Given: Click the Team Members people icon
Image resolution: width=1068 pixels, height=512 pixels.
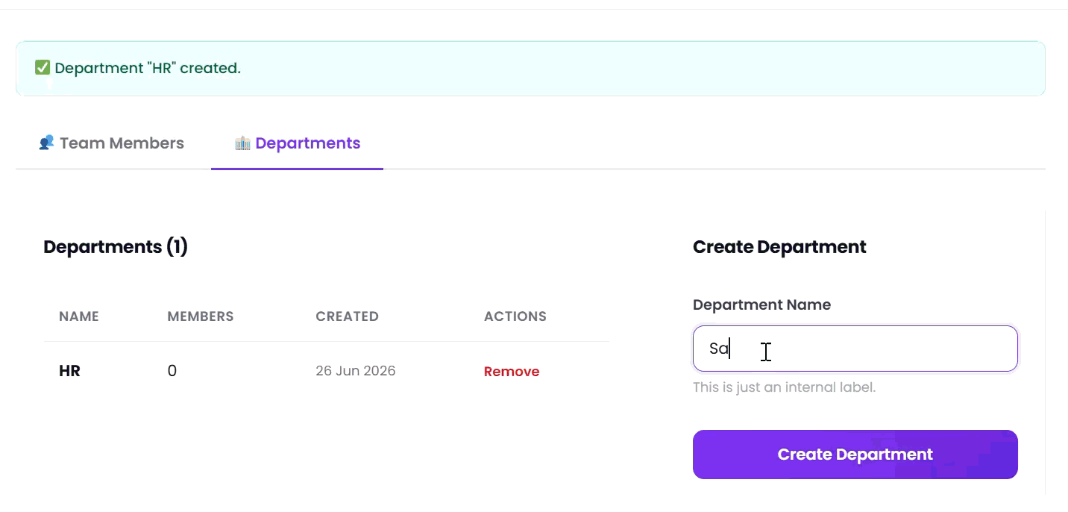Looking at the screenshot, I should click(x=46, y=143).
